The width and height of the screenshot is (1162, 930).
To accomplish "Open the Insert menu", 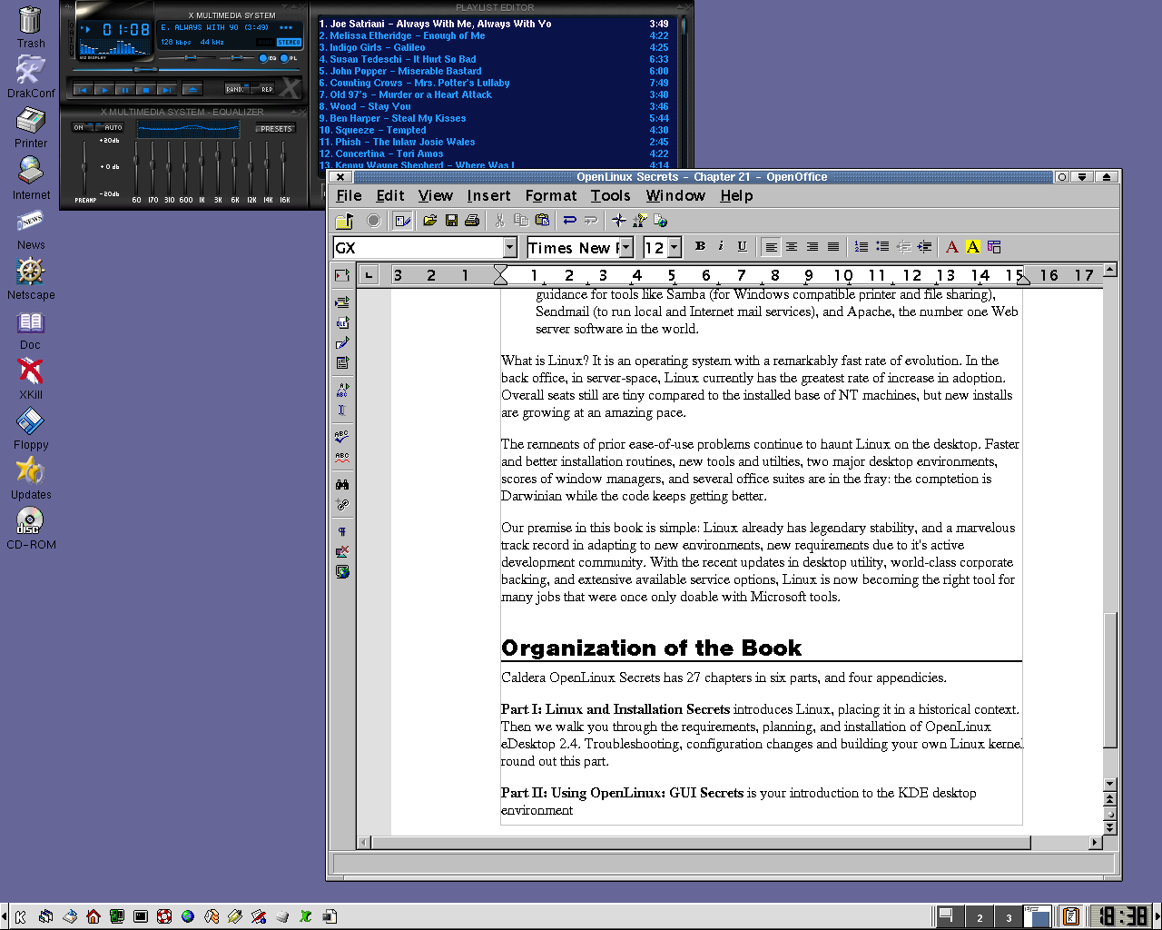I will coord(488,195).
